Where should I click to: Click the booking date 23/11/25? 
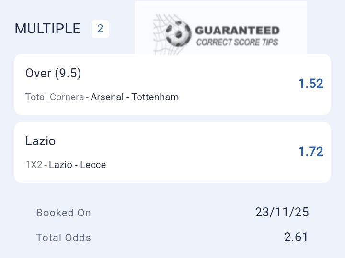[x=282, y=212]
